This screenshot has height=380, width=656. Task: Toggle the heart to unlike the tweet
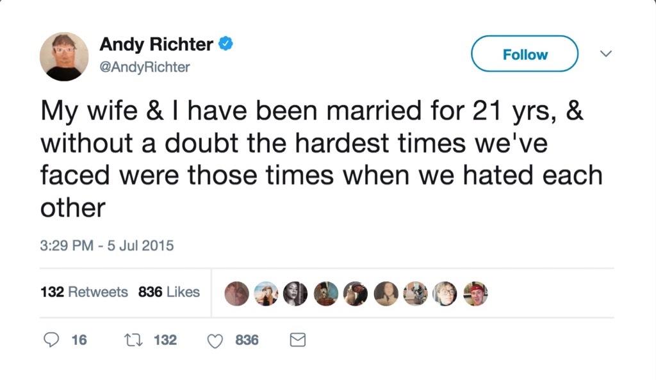coord(215,340)
